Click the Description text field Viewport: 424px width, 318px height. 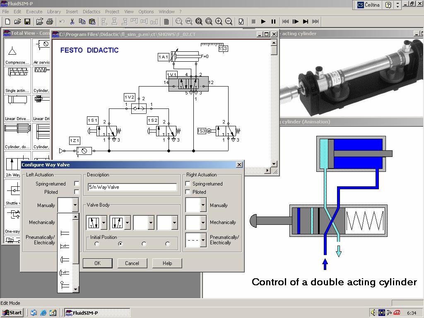coord(132,187)
